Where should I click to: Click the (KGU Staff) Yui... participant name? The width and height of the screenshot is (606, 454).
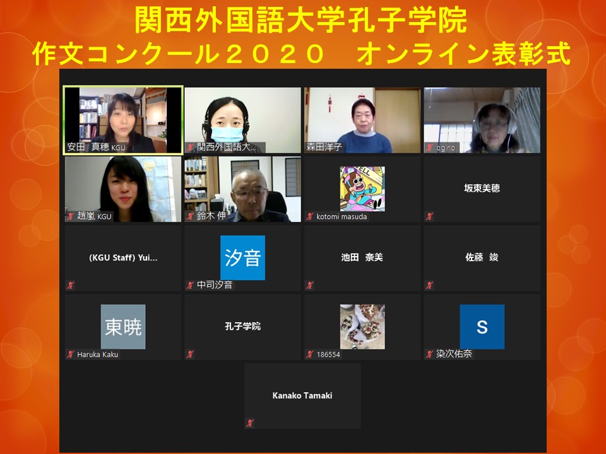[123, 257]
